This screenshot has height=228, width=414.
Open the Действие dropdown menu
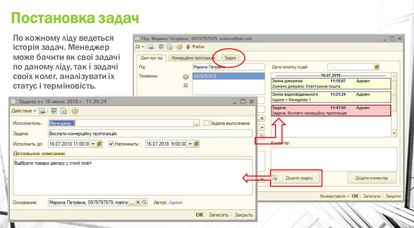click(23, 111)
